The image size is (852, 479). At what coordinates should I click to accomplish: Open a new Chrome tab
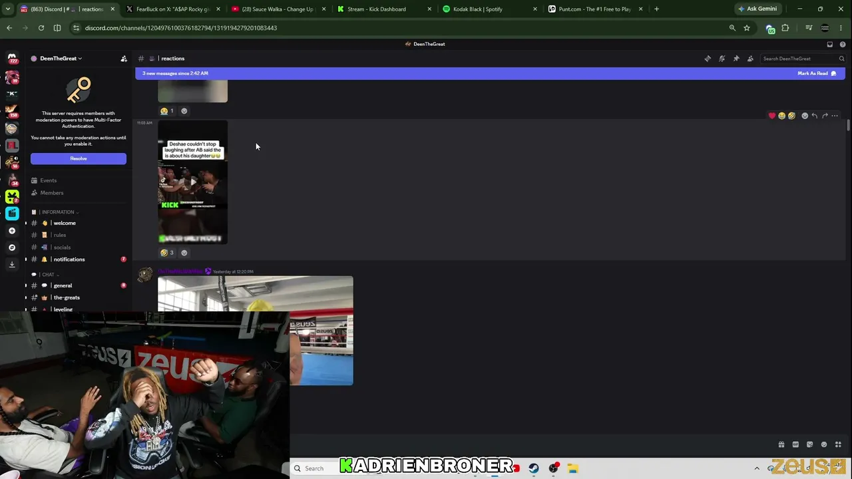click(656, 9)
